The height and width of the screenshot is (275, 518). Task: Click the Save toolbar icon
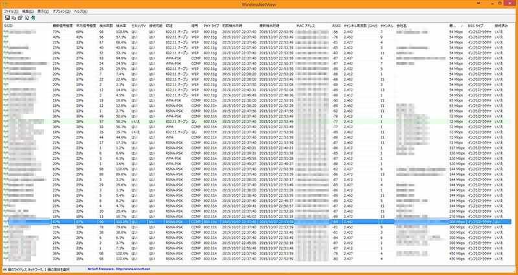click(x=6, y=18)
